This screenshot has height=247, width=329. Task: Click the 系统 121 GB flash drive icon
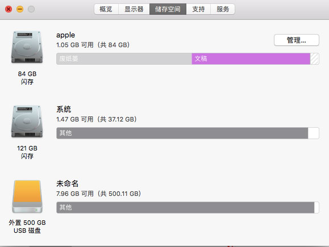tap(27, 122)
